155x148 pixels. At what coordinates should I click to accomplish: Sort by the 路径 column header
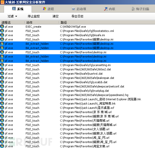click(107, 22)
